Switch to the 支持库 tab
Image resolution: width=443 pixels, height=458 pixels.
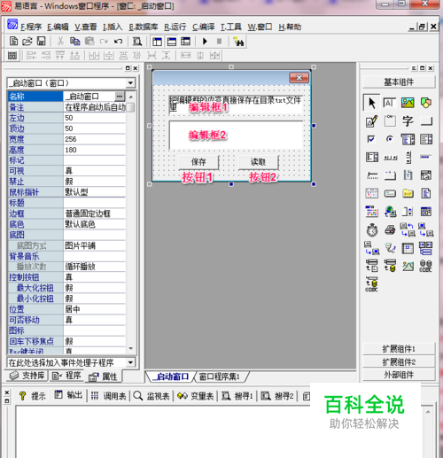[x=27, y=376]
